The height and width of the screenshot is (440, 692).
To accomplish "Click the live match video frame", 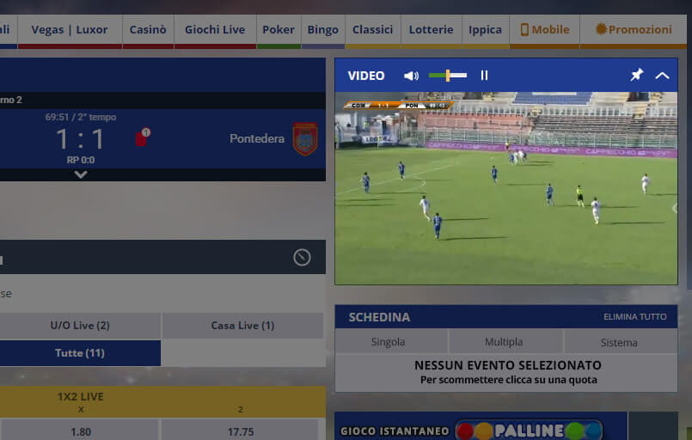I will coord(506,188).
